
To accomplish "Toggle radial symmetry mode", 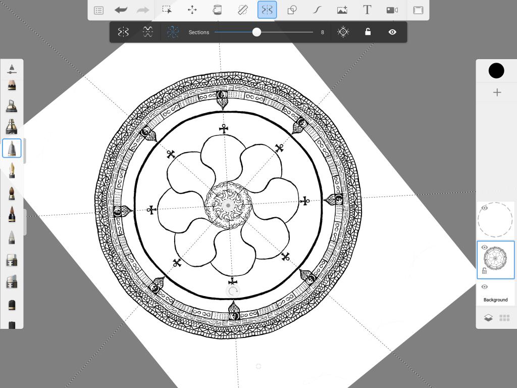I will click(x=173, y=32).
